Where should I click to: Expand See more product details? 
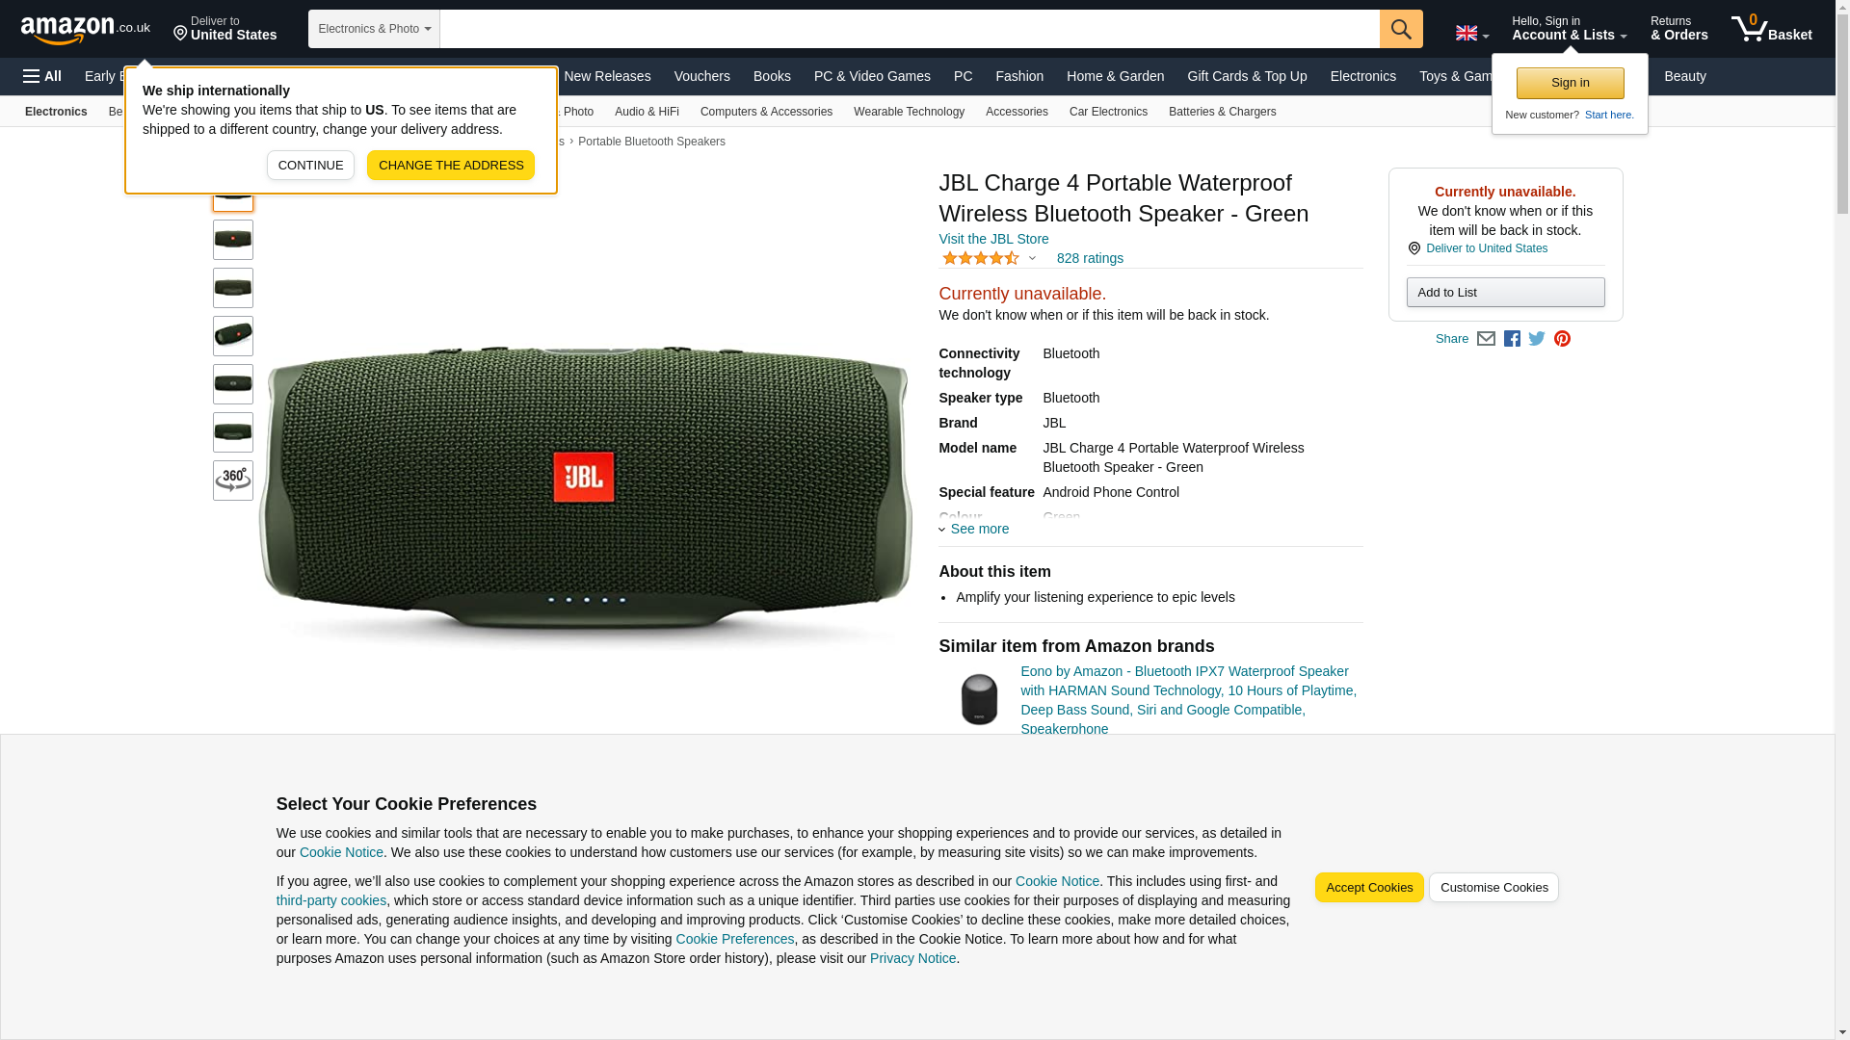tap(974, 529)
